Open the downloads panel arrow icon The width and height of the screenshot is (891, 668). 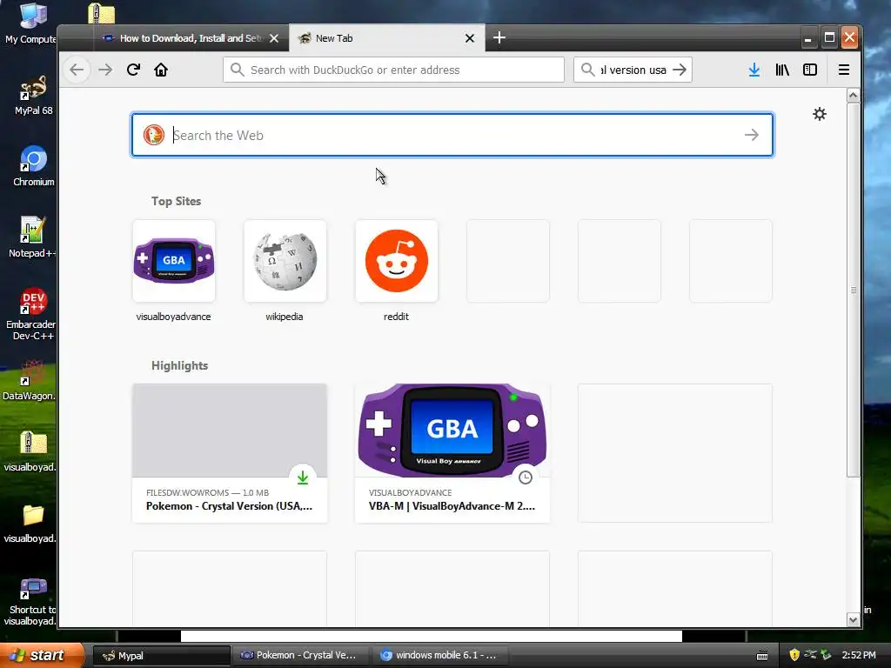(x=754, y=70)
